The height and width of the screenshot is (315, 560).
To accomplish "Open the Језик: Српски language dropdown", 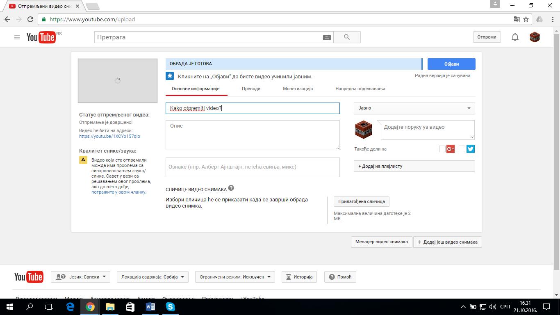I will tap(81, 277).
